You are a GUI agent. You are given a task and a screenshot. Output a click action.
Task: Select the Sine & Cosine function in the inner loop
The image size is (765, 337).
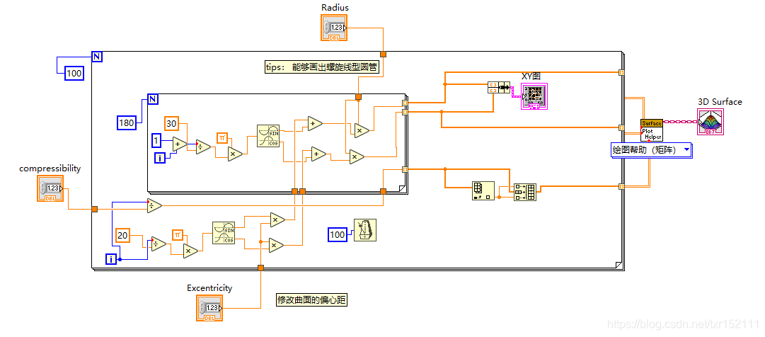click(x=268, y=136)
